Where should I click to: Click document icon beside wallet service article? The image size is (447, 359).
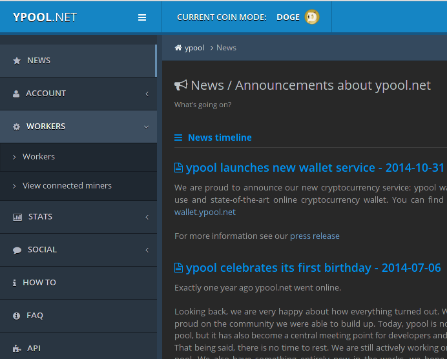(x=178, y=167)
